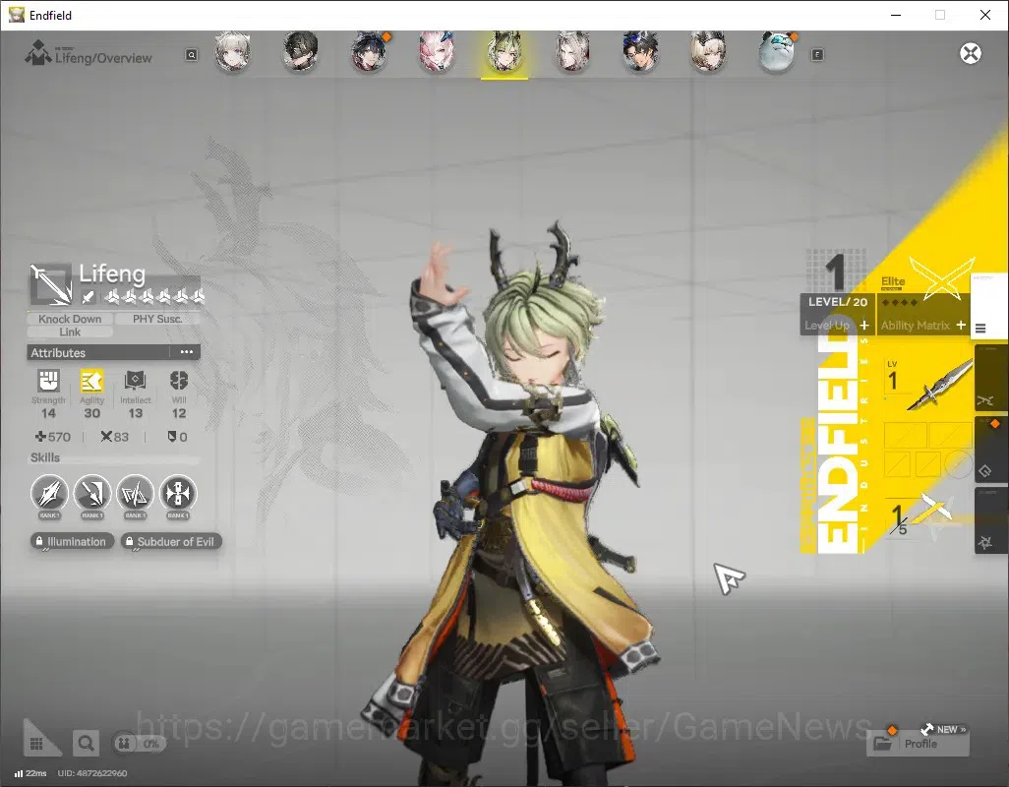Click the Lifeng/Overview header logo
The width and height of the screenshot is (1009, 787).
coord(38,53)
